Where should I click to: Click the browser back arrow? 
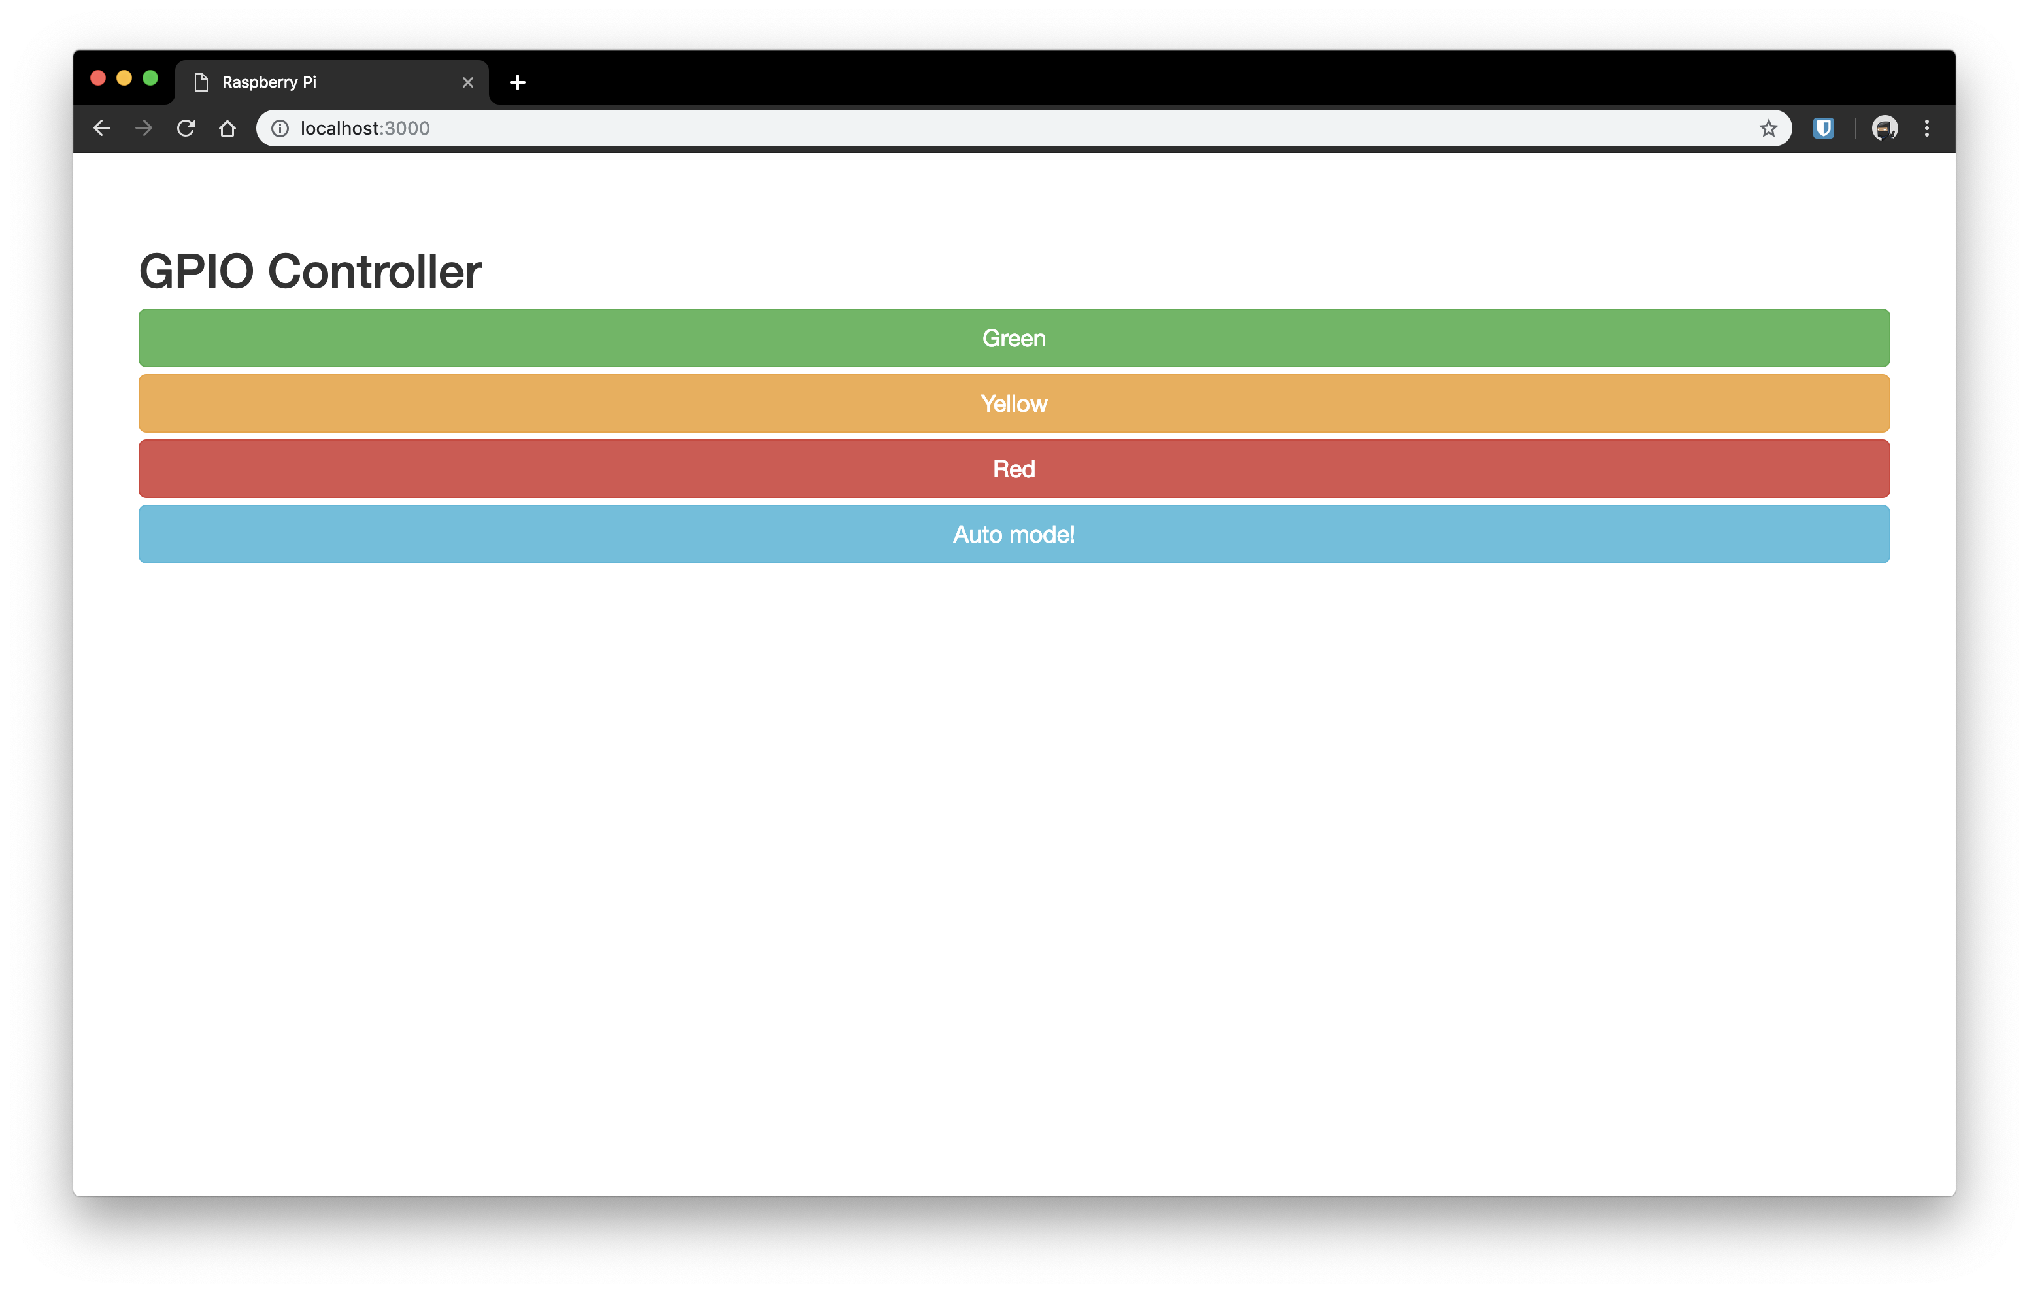click(x=99, y=129)
